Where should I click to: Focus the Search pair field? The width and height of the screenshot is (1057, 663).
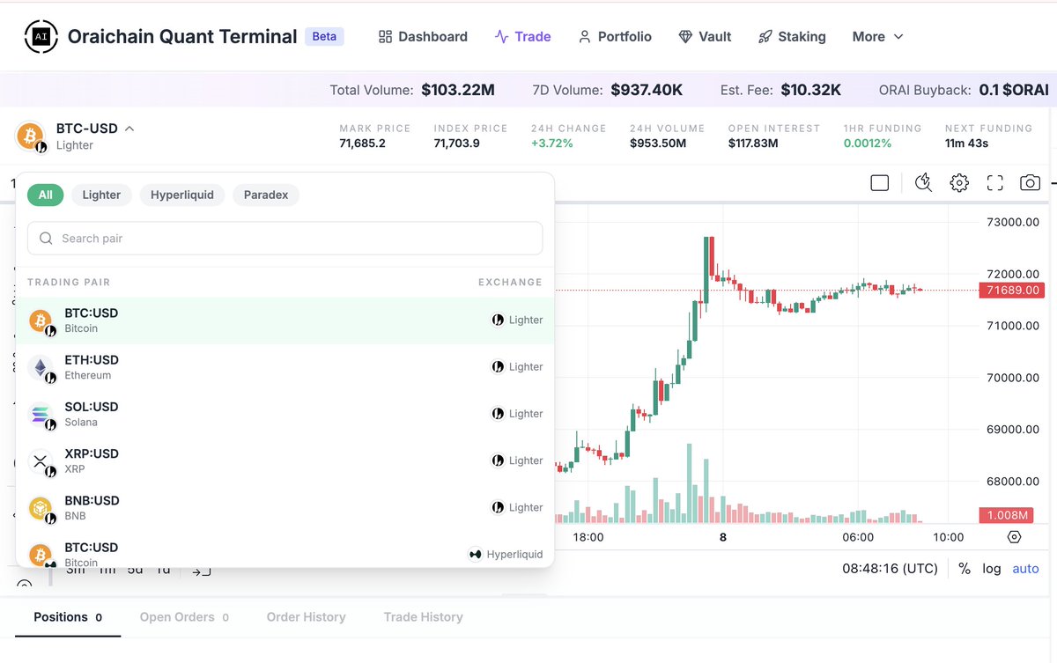coord(285,239)
